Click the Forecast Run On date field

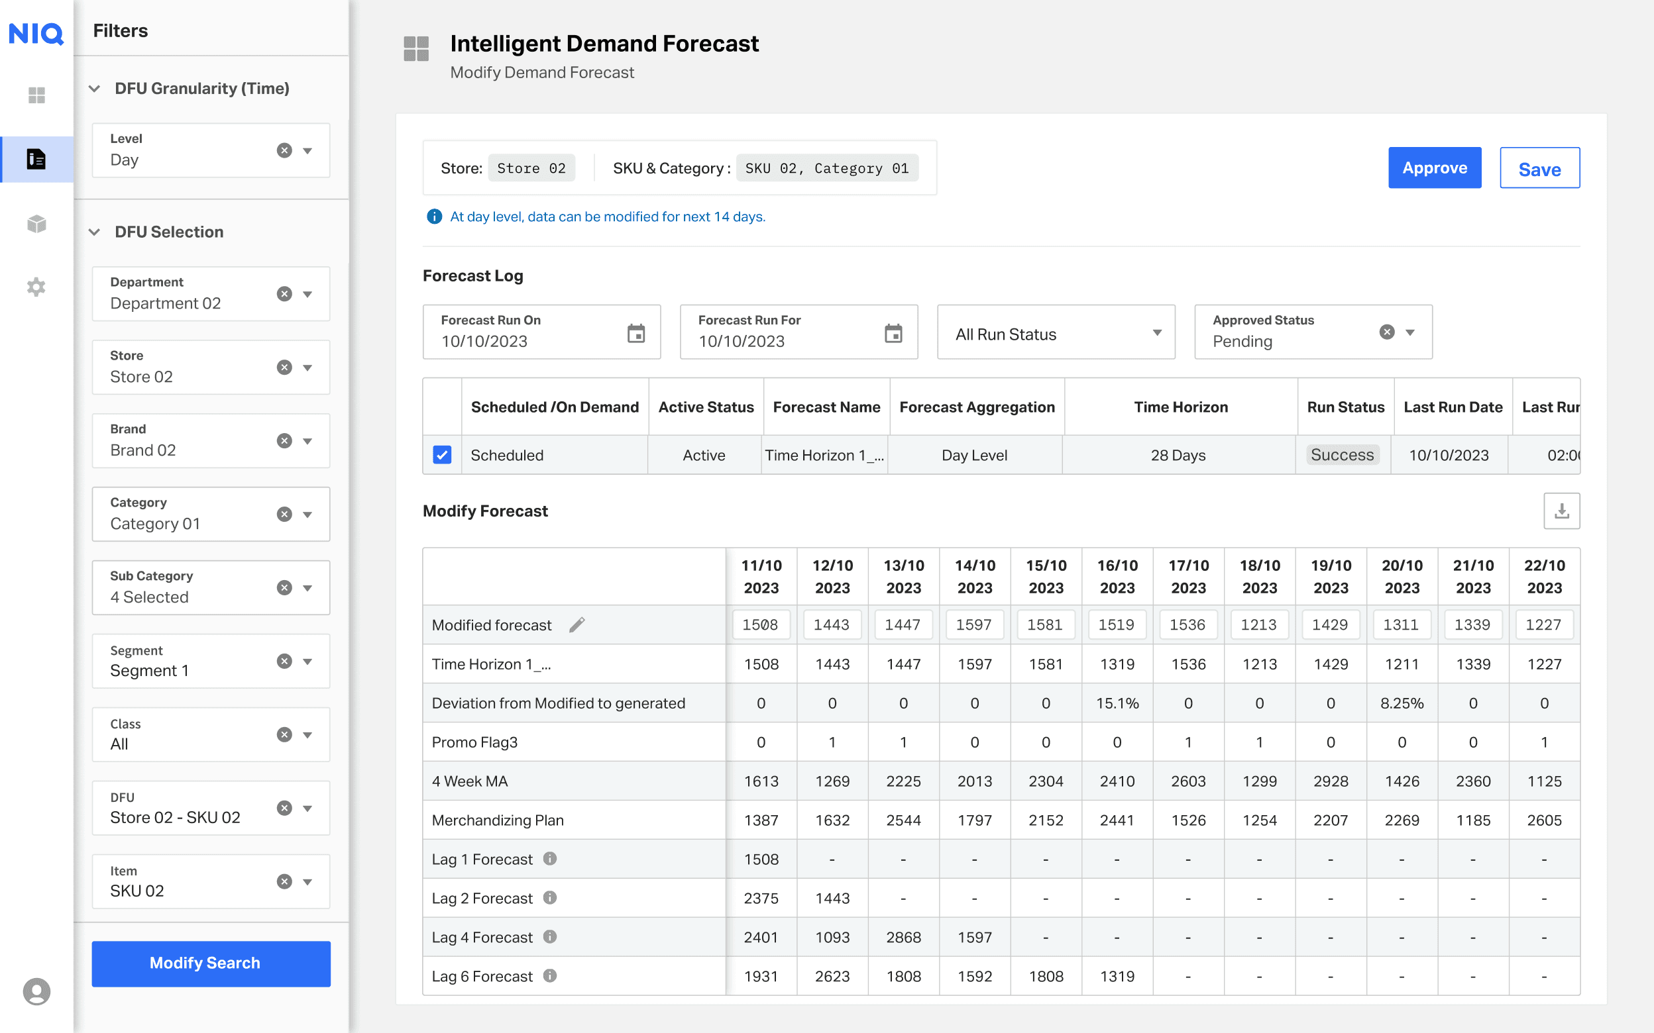[x=541, y=332]
